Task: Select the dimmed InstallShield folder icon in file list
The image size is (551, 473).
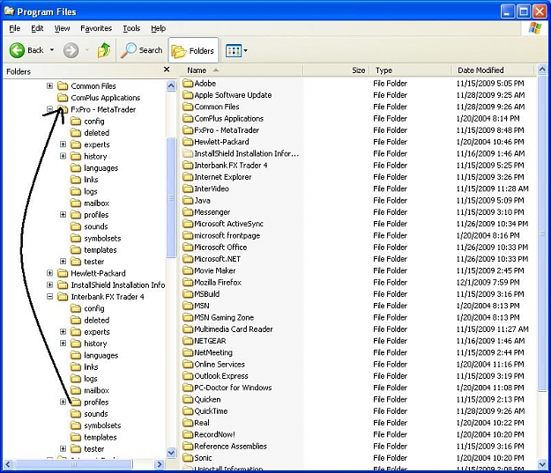Action: [188, 153]
